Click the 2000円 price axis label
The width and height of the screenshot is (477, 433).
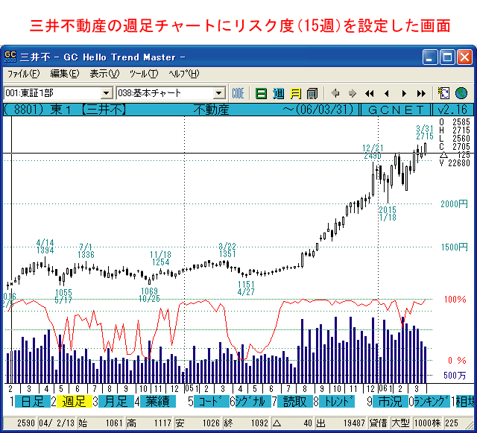point(454,204)
